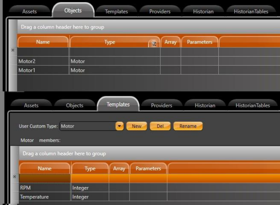The image size is (280, 205).
Task: Click the new-row asterisk marker in the Templates grid
Action: click(x=15, y=177)
